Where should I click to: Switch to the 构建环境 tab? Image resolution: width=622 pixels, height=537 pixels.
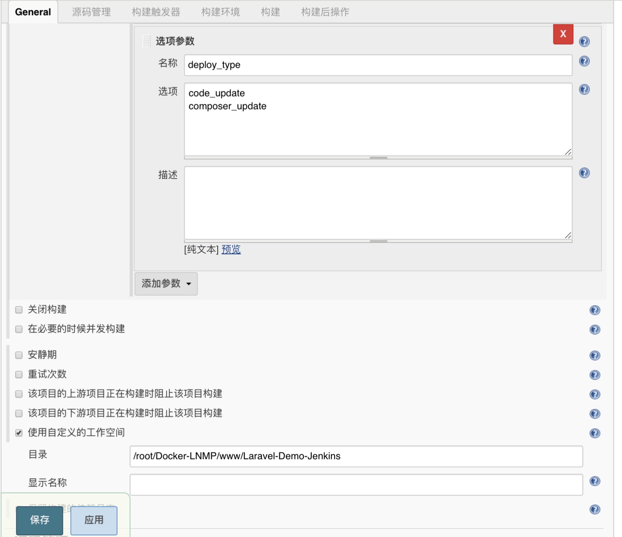click(x=220, y=12)
